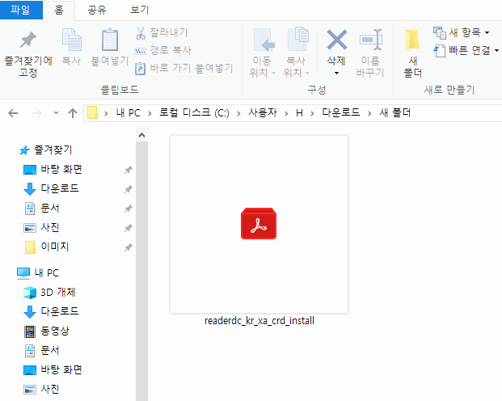Create a 새 폴더 from ribbon
502x401 pixels.
coord(412,53)
